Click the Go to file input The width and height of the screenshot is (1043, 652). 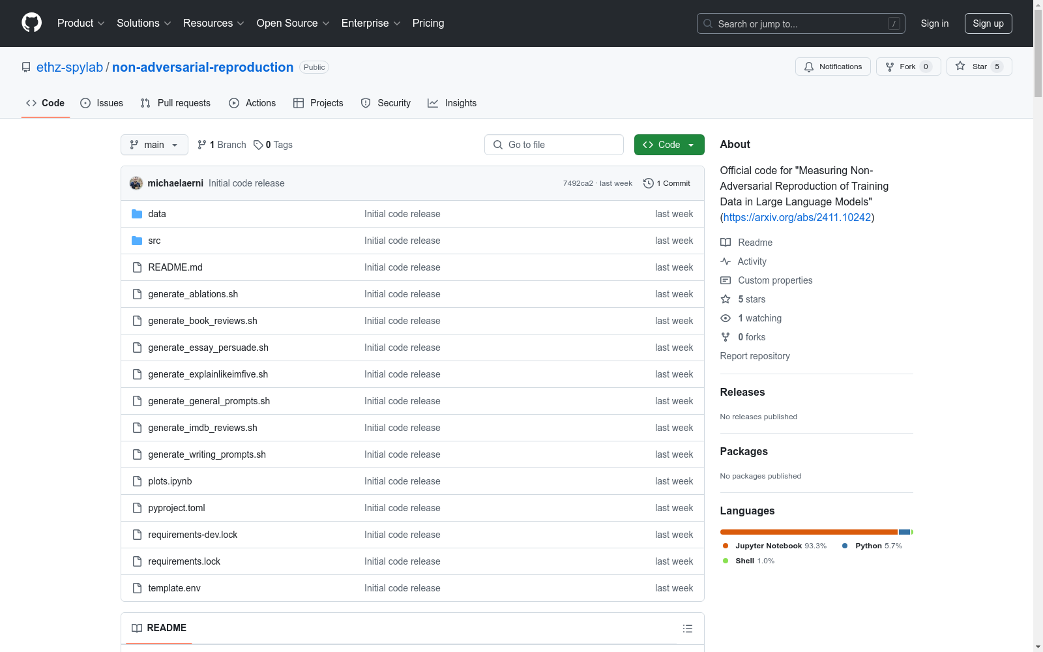coord(554,145)
